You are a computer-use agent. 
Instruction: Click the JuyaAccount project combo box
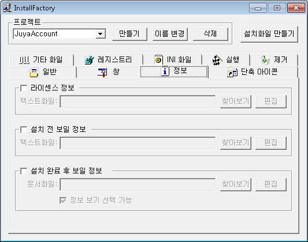coord(60,34)
